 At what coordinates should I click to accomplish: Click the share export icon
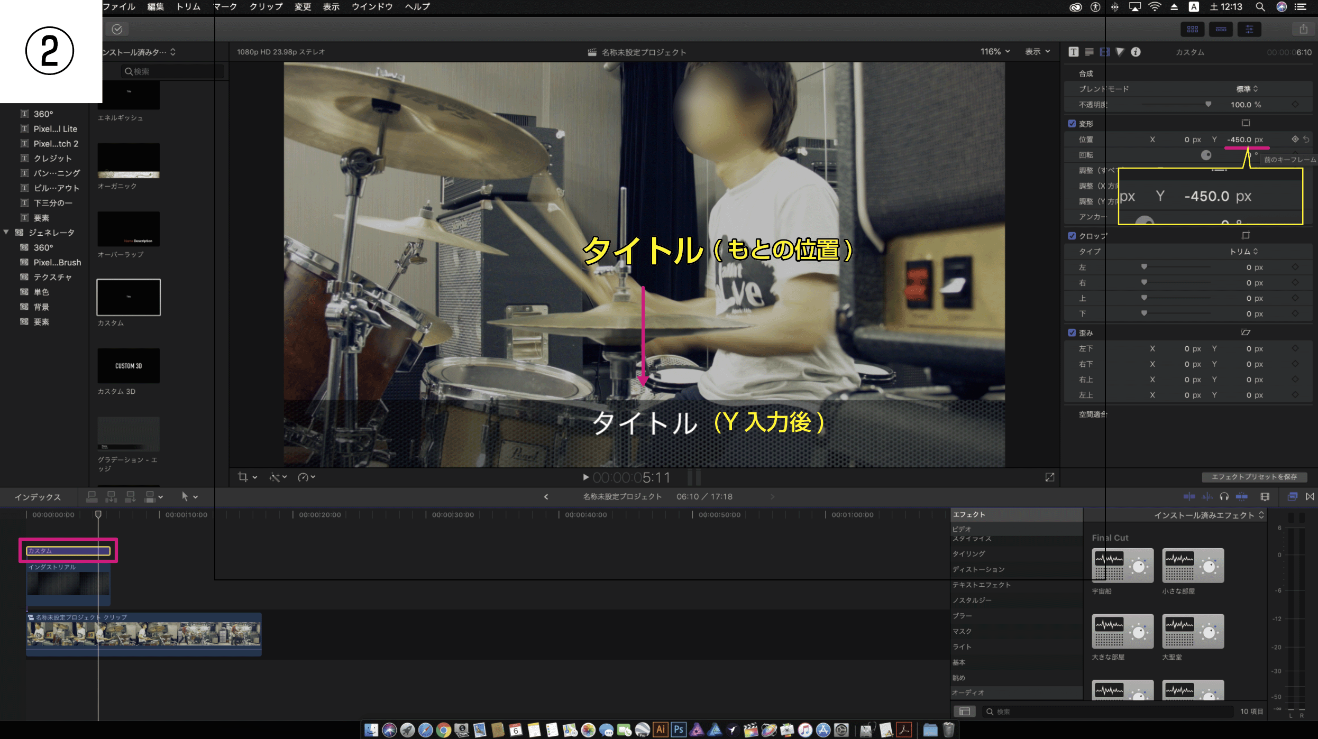point(1303,30)
